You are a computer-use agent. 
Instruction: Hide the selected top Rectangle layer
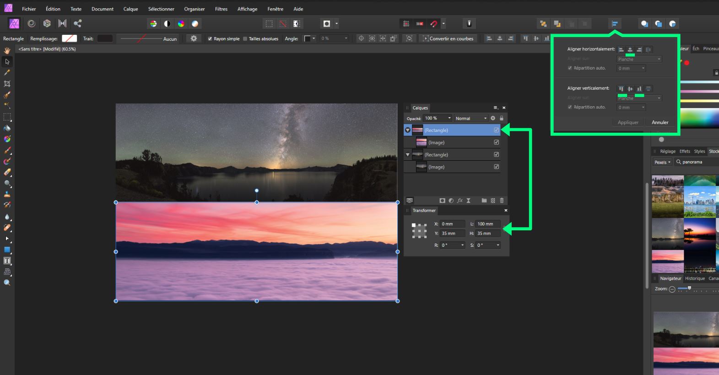point(497,130)
